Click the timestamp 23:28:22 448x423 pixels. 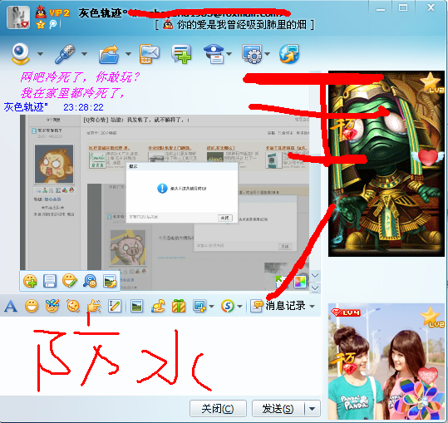(83, 107)
